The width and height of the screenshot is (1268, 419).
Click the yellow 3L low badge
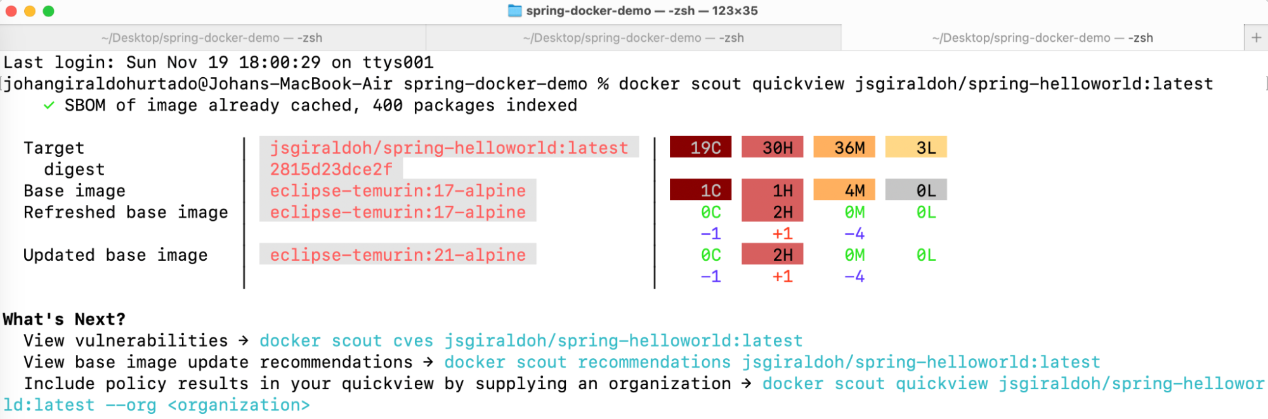click(916, 147)
